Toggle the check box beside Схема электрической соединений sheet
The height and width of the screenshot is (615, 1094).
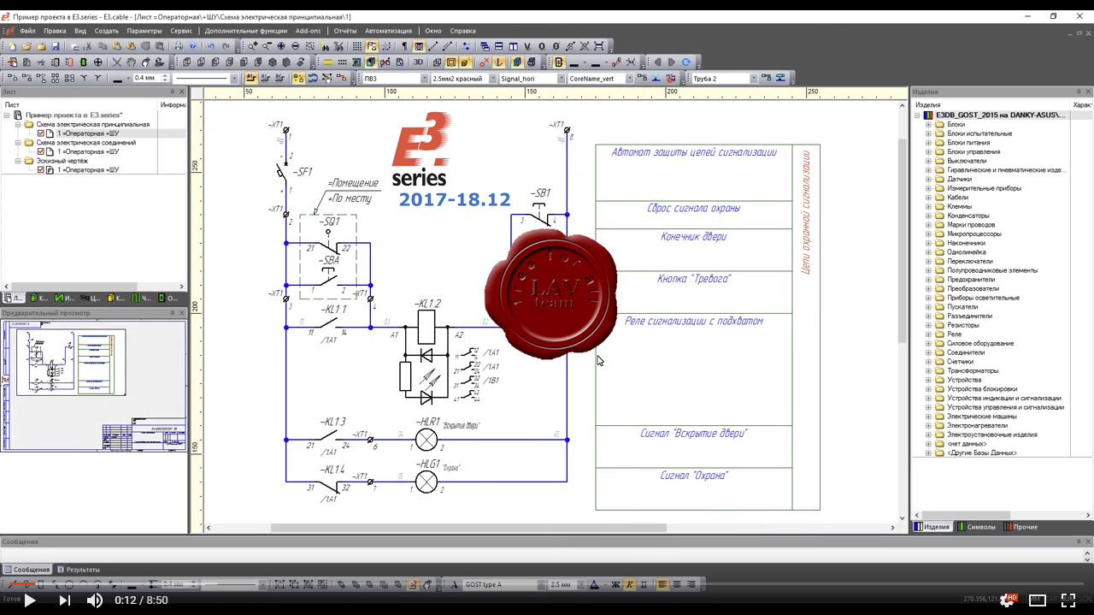(40, 151)
